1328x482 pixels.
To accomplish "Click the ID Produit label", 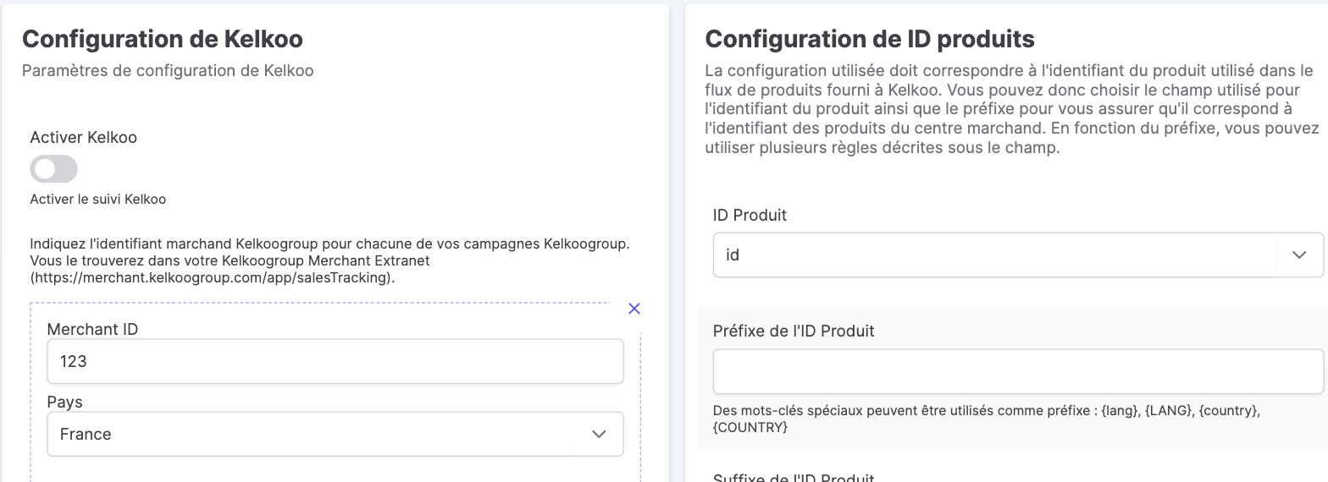I will pyautogui.click(x=750, y=216).
